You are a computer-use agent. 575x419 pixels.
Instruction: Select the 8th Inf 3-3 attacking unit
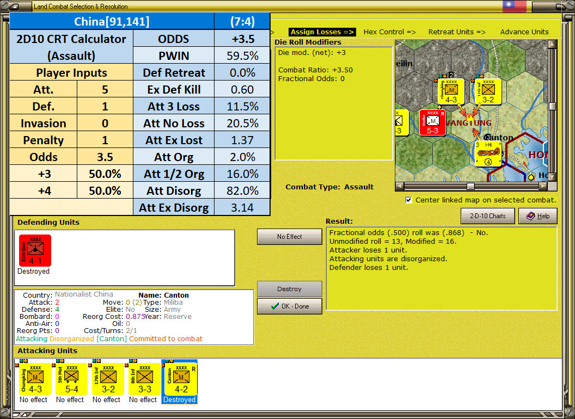pos(144,379)
